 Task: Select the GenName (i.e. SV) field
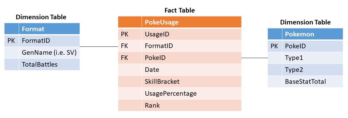[x=42, y=53]
